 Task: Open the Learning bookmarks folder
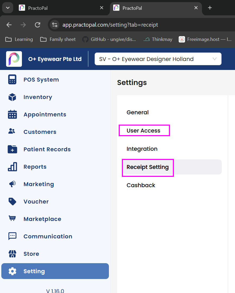pos(19,39)
